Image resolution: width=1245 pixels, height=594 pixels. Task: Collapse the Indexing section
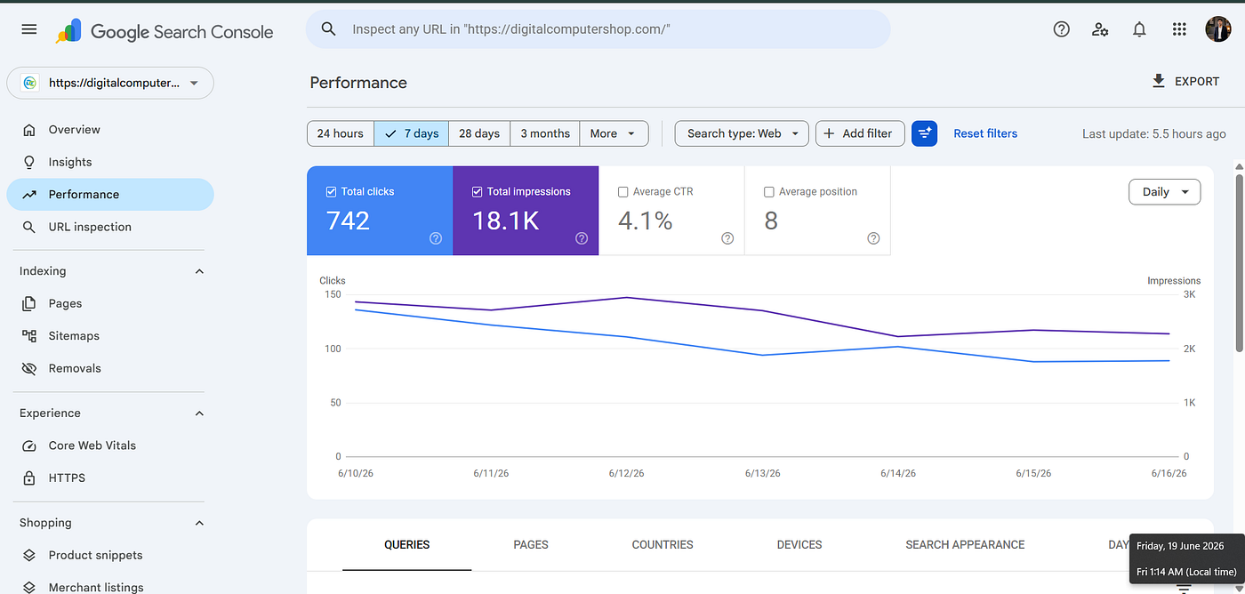199,271
